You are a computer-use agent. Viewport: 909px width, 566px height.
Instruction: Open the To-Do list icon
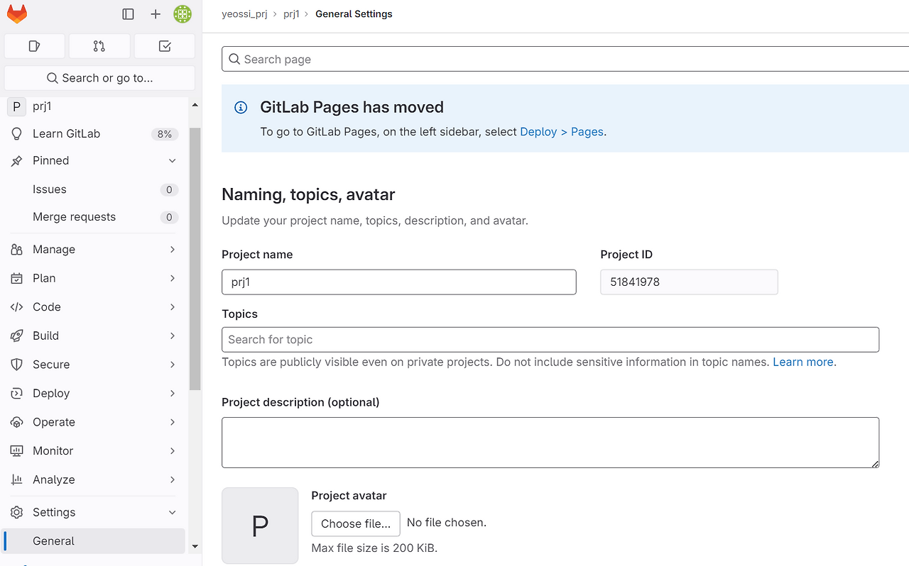pyautogui.click(x=164, y=45)
